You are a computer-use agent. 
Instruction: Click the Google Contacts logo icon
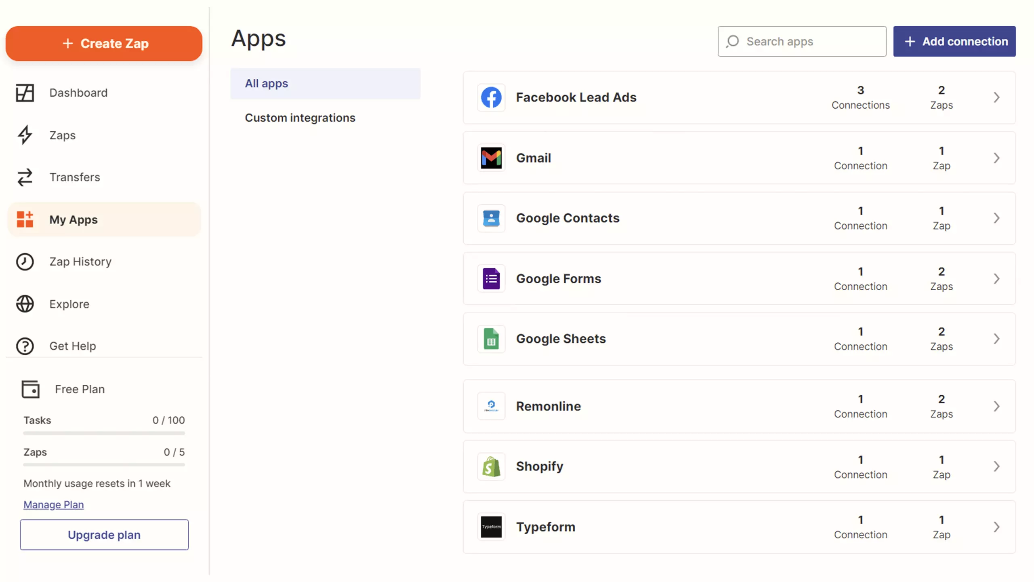point(491,218)
